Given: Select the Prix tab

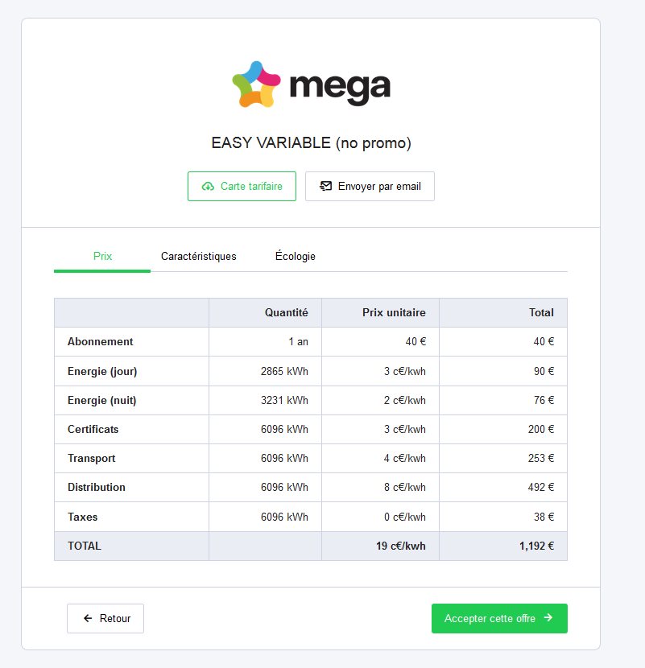Looking at the screenshot, I should tap(102, 257).
